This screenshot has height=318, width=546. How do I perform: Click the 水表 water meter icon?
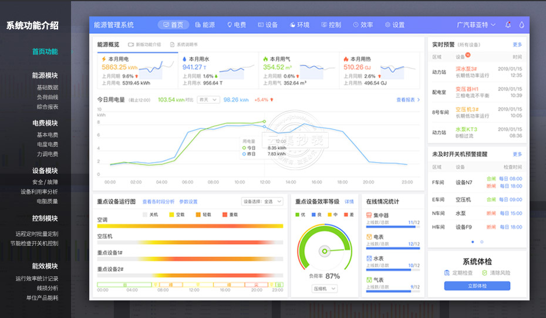click(x=369, y=258)
